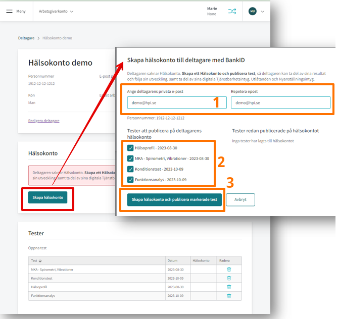Screen dimensions: 337x319
Task: Click the Avbryt button
Action: click(240, 200)
